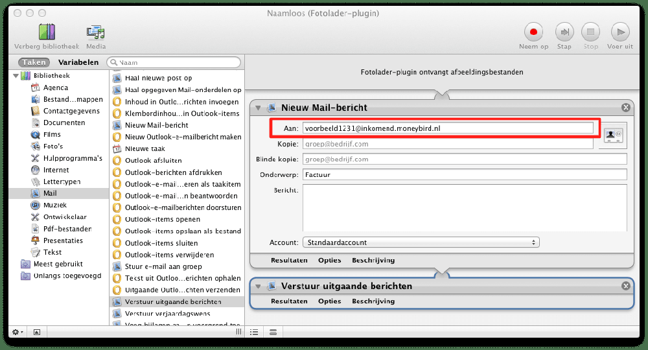Select Bestand...mappen category
Screen dimensions: 648x350
[67, 99]
